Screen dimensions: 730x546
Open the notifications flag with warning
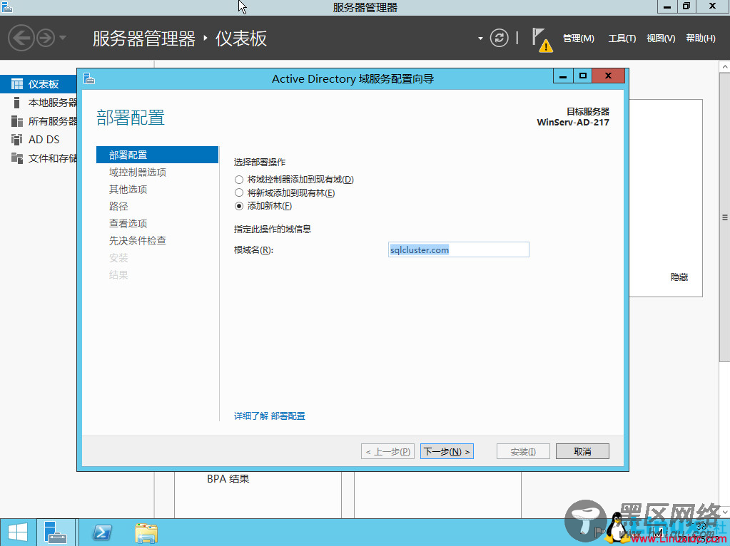(542, 40)
